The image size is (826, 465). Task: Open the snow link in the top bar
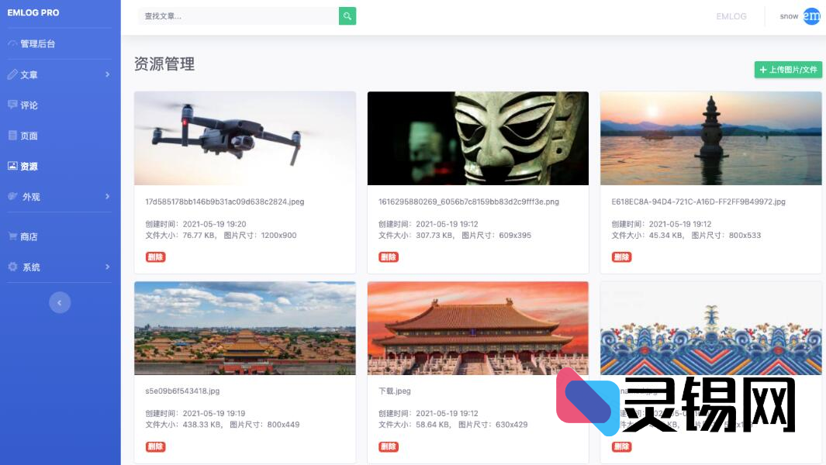click(788, 16)
